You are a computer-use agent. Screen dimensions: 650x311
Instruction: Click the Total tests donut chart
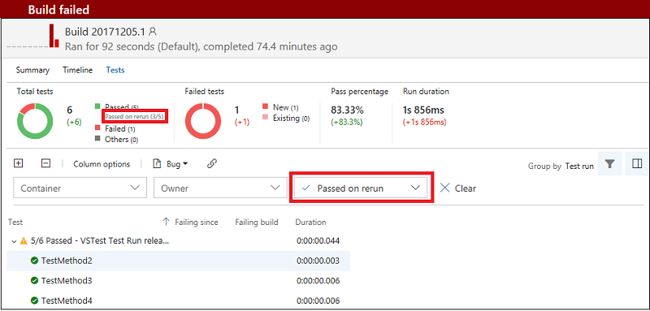pyautogui.click(x=35, y=120)
